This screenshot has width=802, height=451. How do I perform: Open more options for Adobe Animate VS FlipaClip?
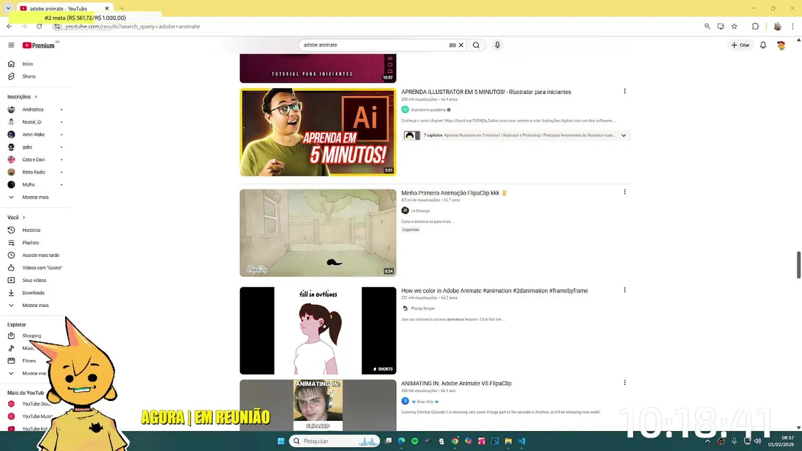click(625, 383)
